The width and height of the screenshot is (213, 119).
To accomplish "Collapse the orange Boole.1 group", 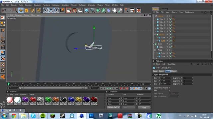I will coord(155,34).
